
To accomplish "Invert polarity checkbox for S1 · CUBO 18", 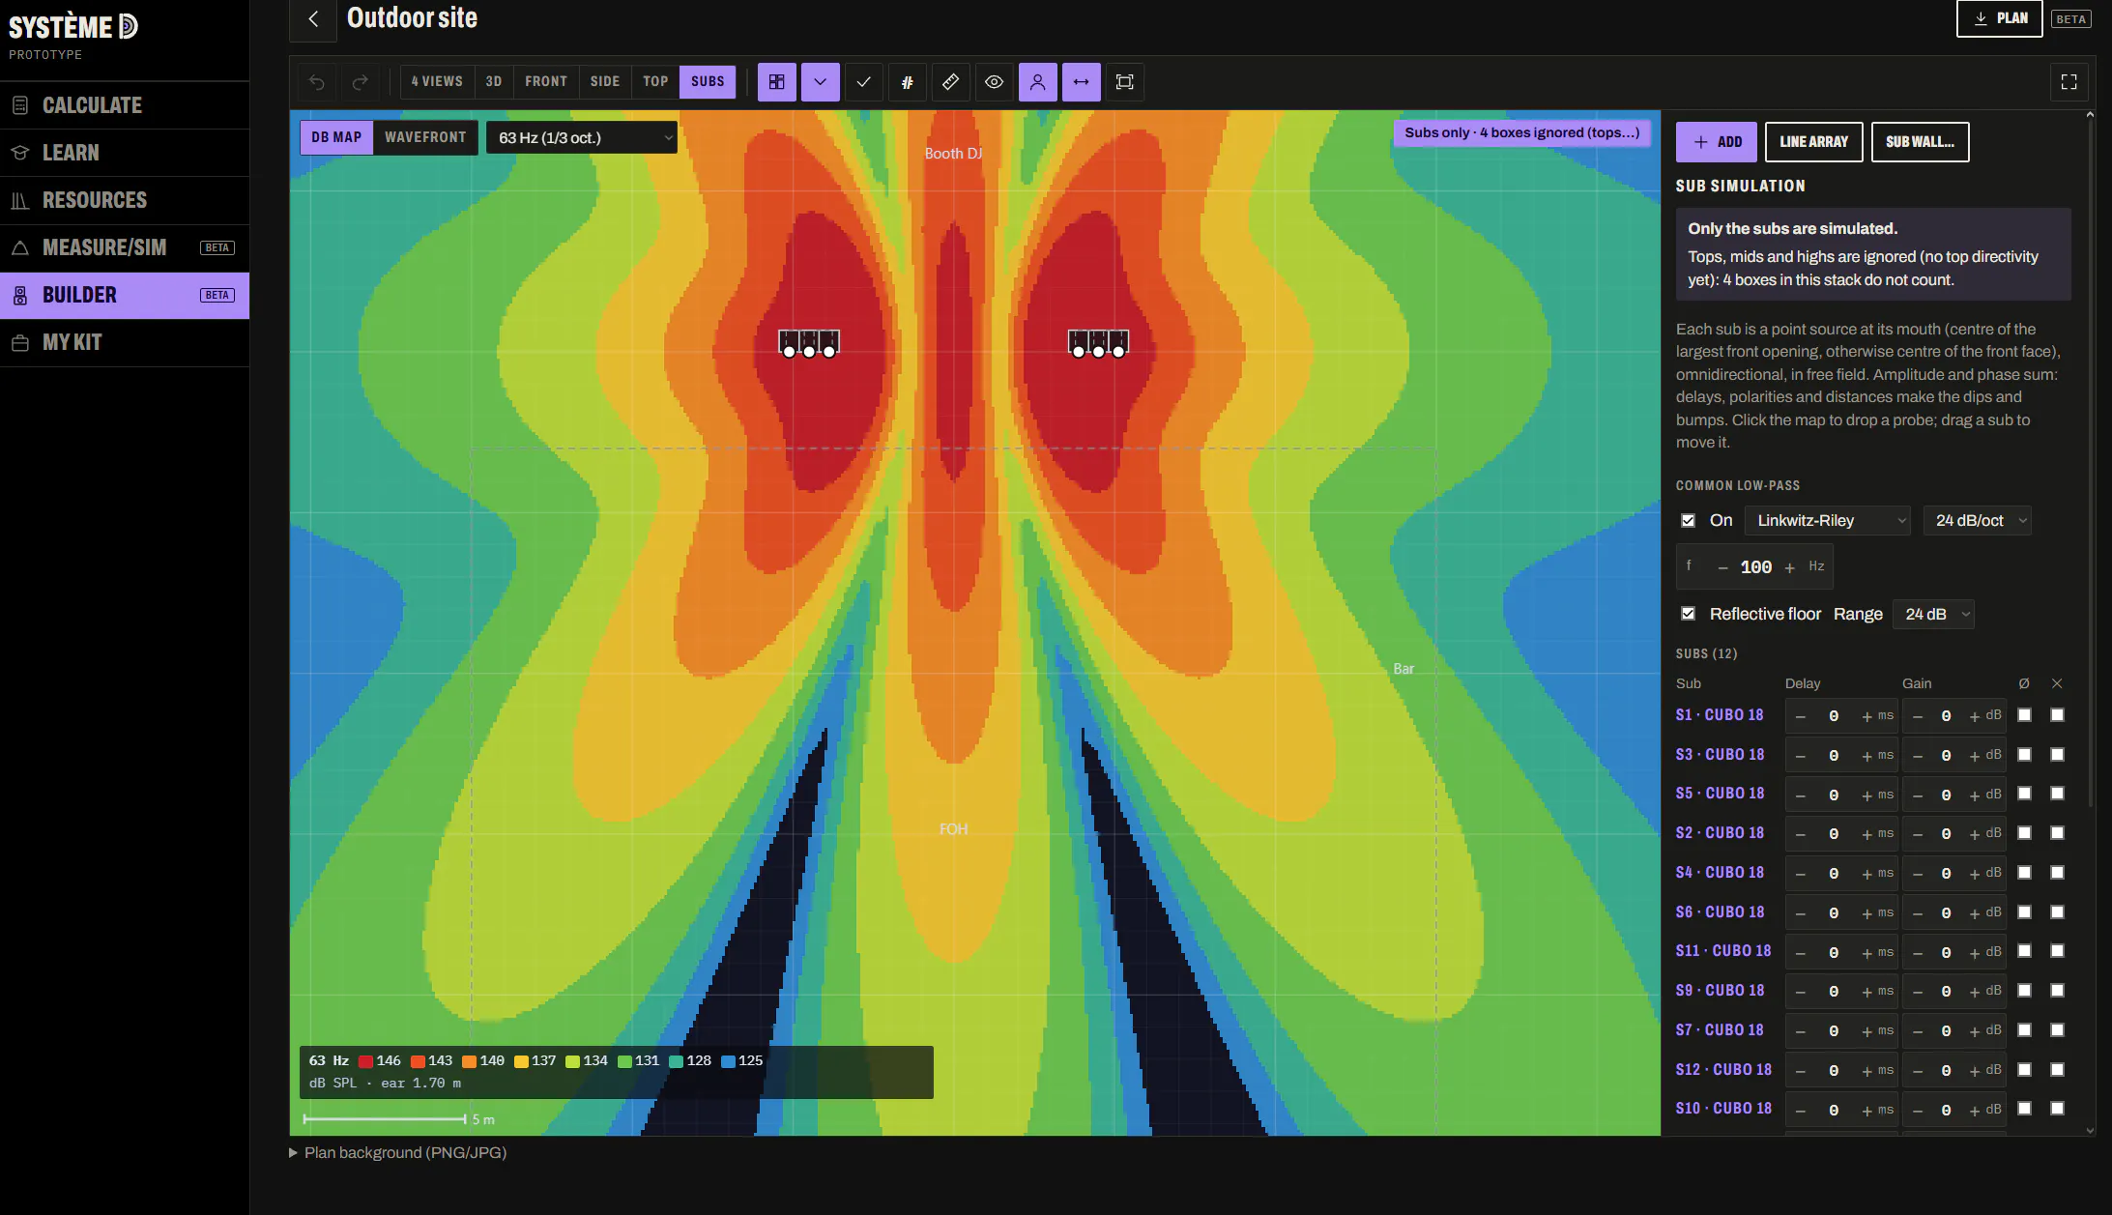I will (2024, 715).
